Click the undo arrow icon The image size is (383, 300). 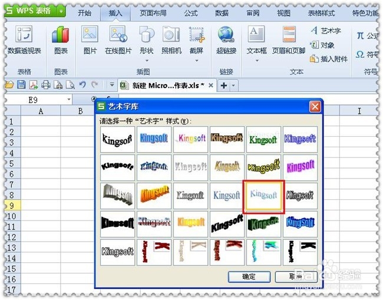pyautogui.click(x=82, y=84)
